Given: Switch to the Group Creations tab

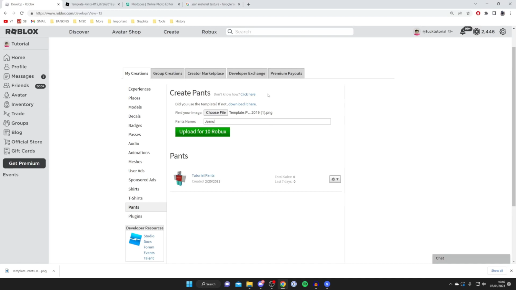Looking at the screenshot, I should pyautogui.click(x=167, y=73).
